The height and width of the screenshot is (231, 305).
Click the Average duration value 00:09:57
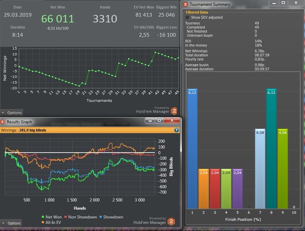[262, 69]
